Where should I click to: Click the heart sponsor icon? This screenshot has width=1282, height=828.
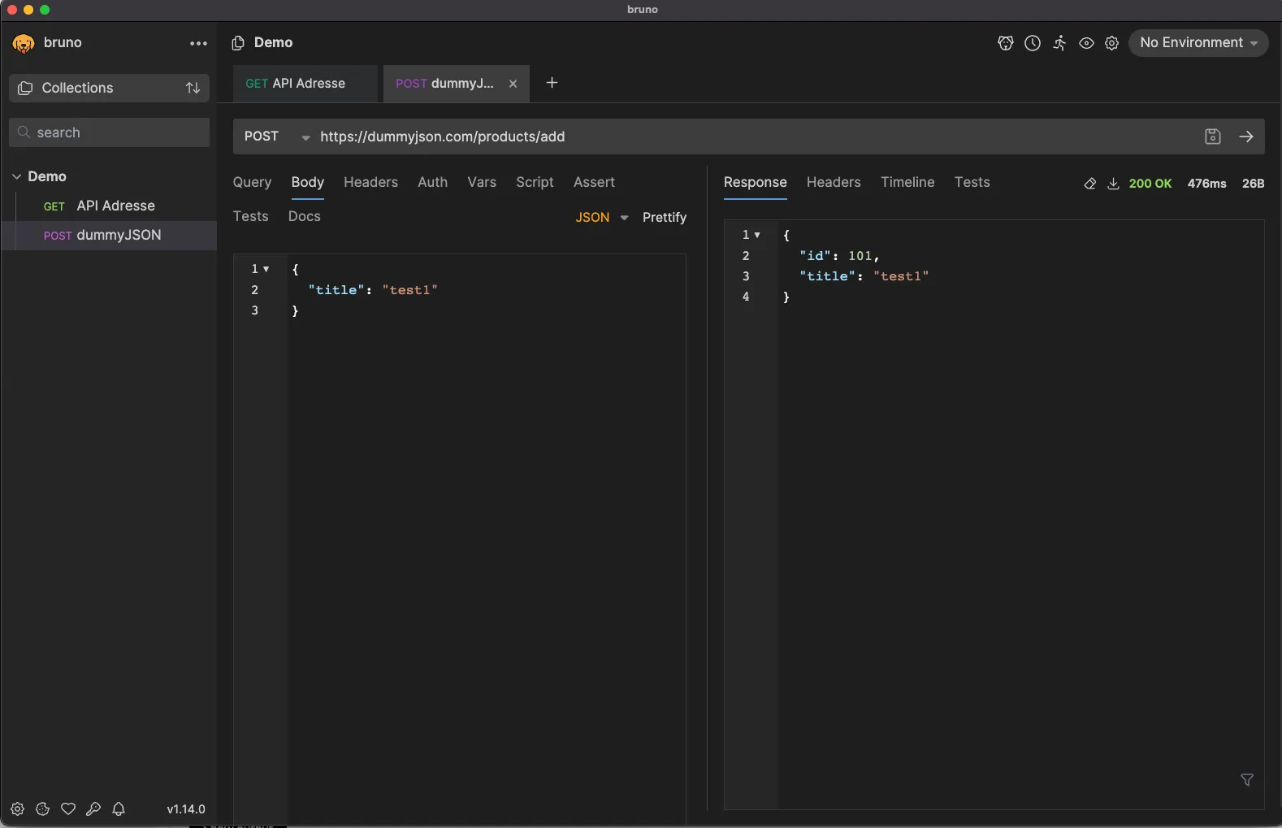[x=68, y=809]
